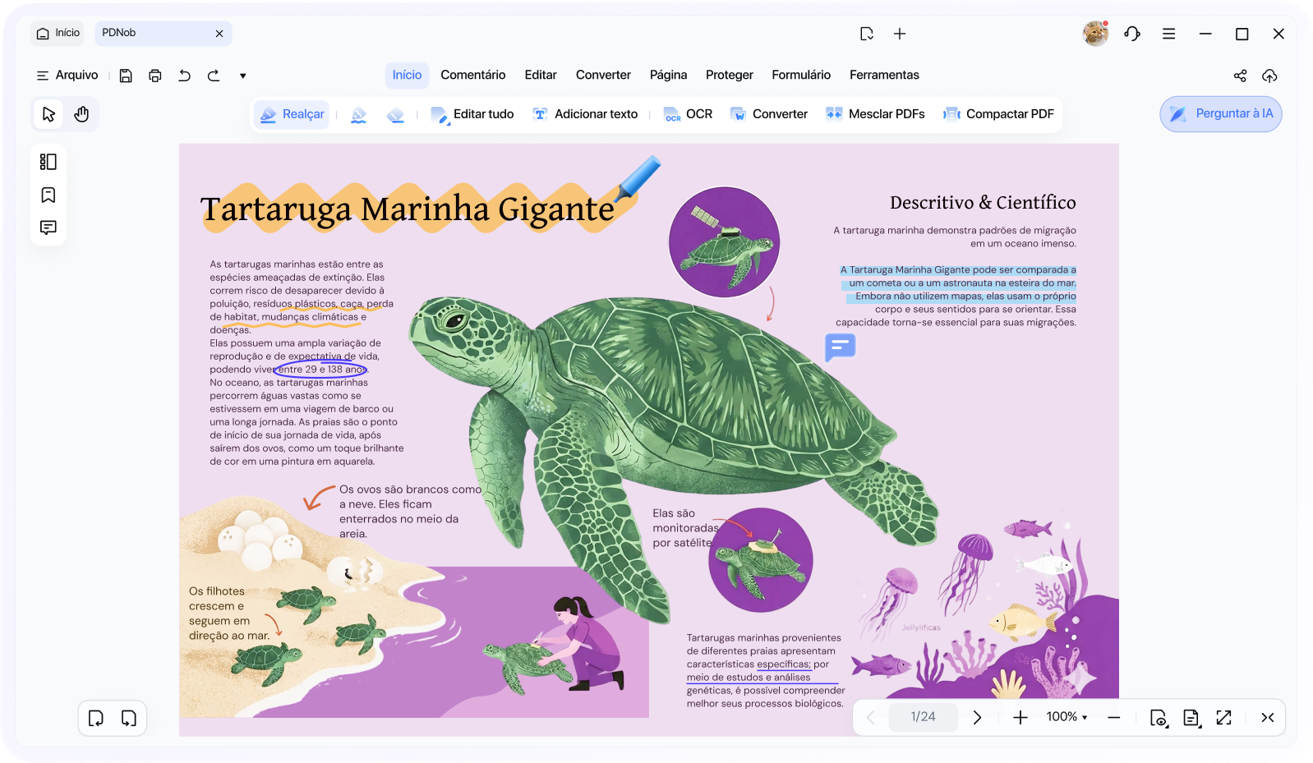Click the Início home tab
Screen dimensions: 1313x763
(x=58, y=33)
